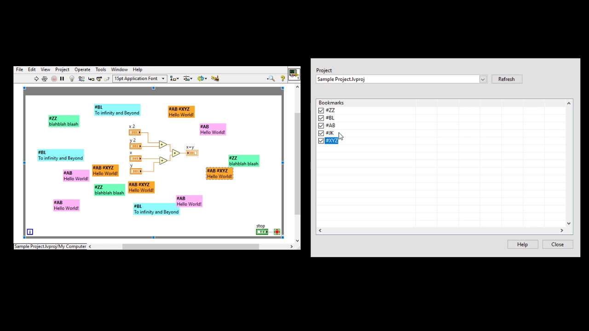Open the Reorder dropdown
This screenshot has height=331, width=589.
tap(202, 79)
